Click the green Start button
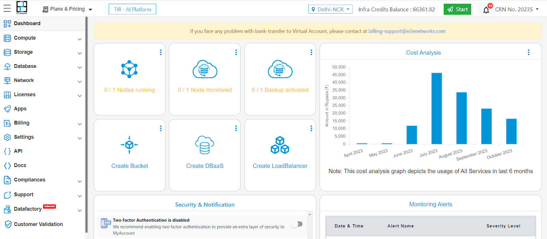The height and width of the screenshot is (239, 547). [x=457, y=9]
